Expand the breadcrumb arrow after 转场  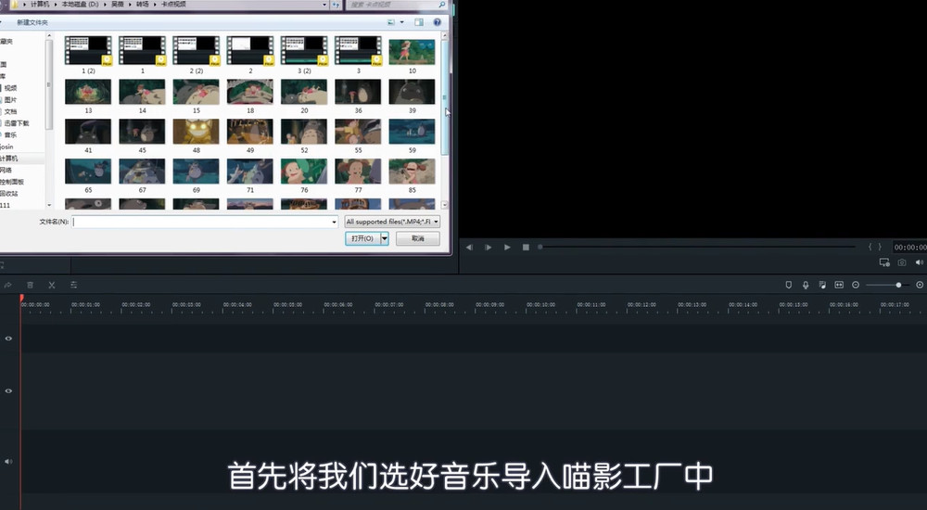click(x=155, y=4)
